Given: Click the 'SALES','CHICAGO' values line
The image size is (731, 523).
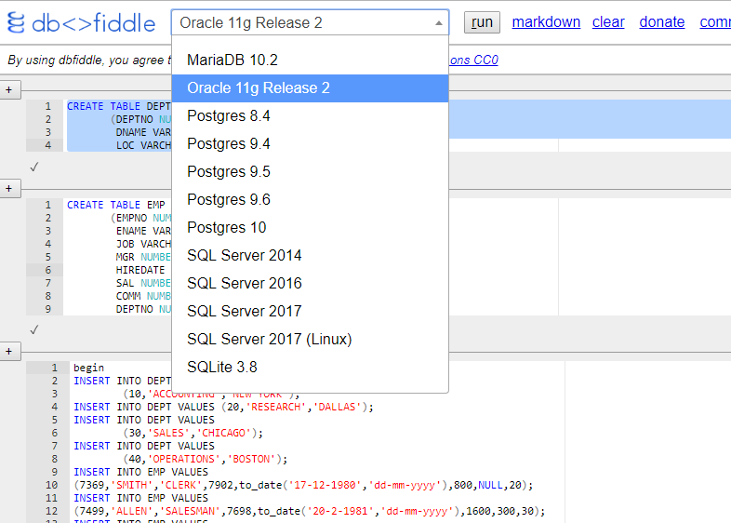Looking at the screenshot, I should (193, 433).
